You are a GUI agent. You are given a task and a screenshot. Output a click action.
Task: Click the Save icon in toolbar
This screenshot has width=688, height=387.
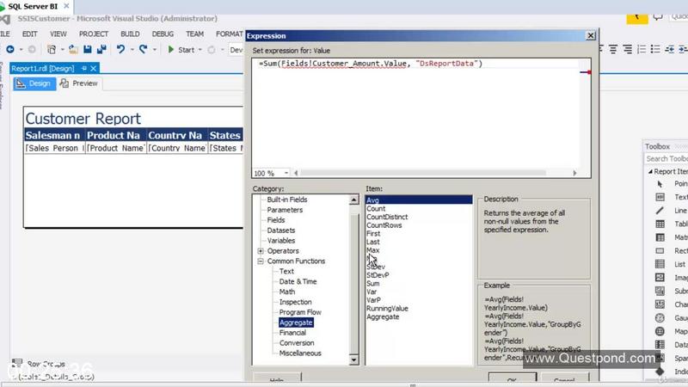[x=88, y=49]
